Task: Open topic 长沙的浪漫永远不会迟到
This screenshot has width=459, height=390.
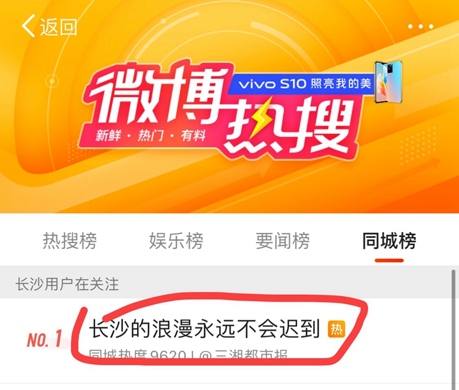Action: [x=204, y=329]
